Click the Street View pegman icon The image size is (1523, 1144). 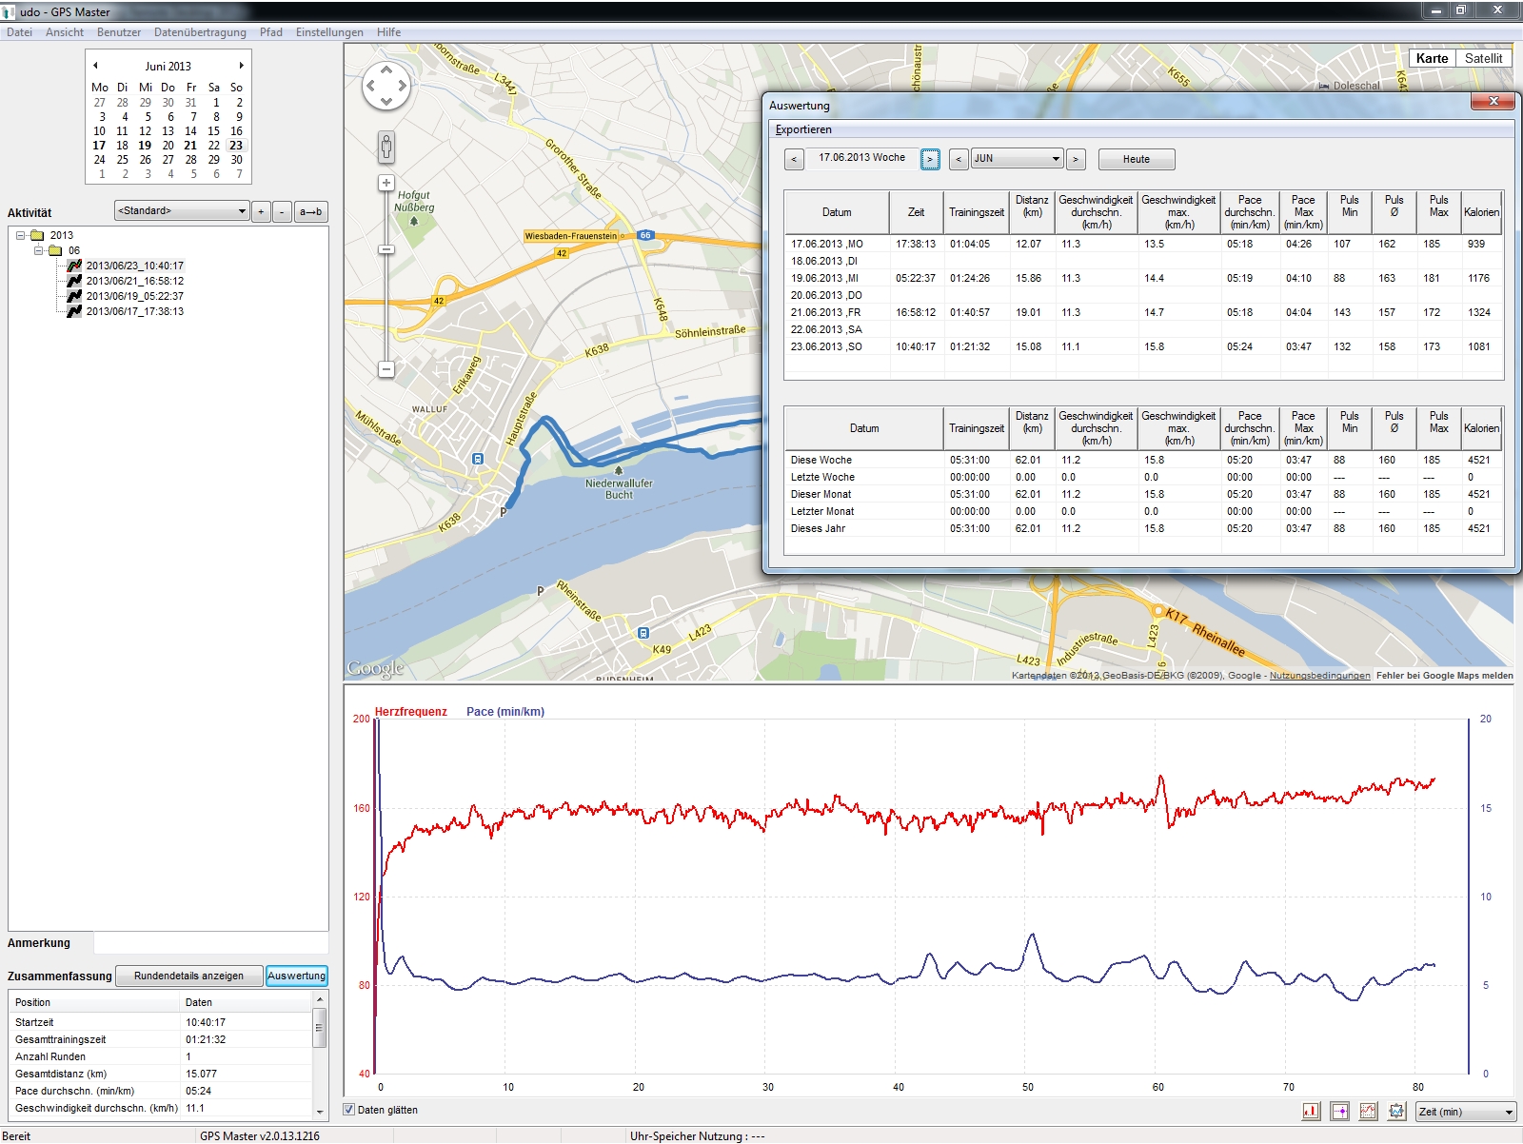pos(386,147)
